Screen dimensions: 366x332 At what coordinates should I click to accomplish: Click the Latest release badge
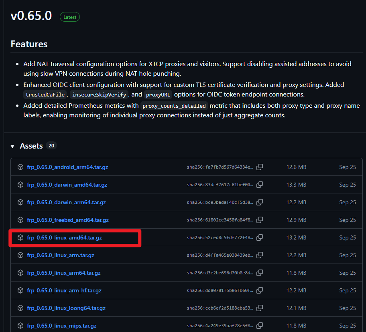click(70, 17)
